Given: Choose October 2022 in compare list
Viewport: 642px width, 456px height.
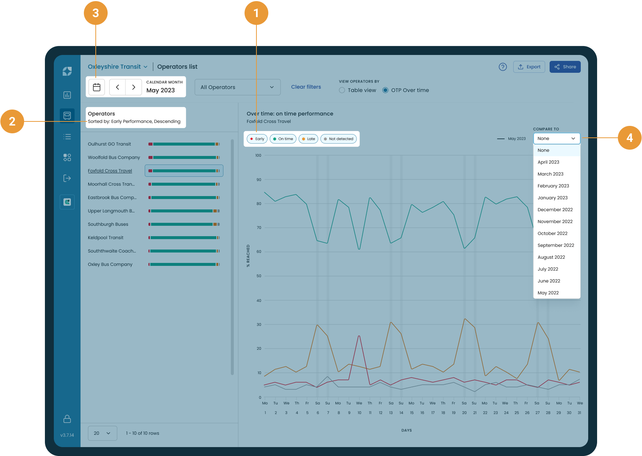Looking at the screenshot, I should (x=557, y=234).
